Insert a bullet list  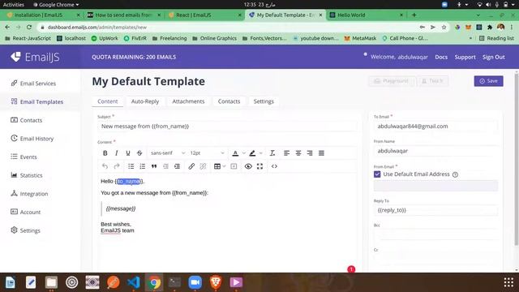tap(131, 166)
